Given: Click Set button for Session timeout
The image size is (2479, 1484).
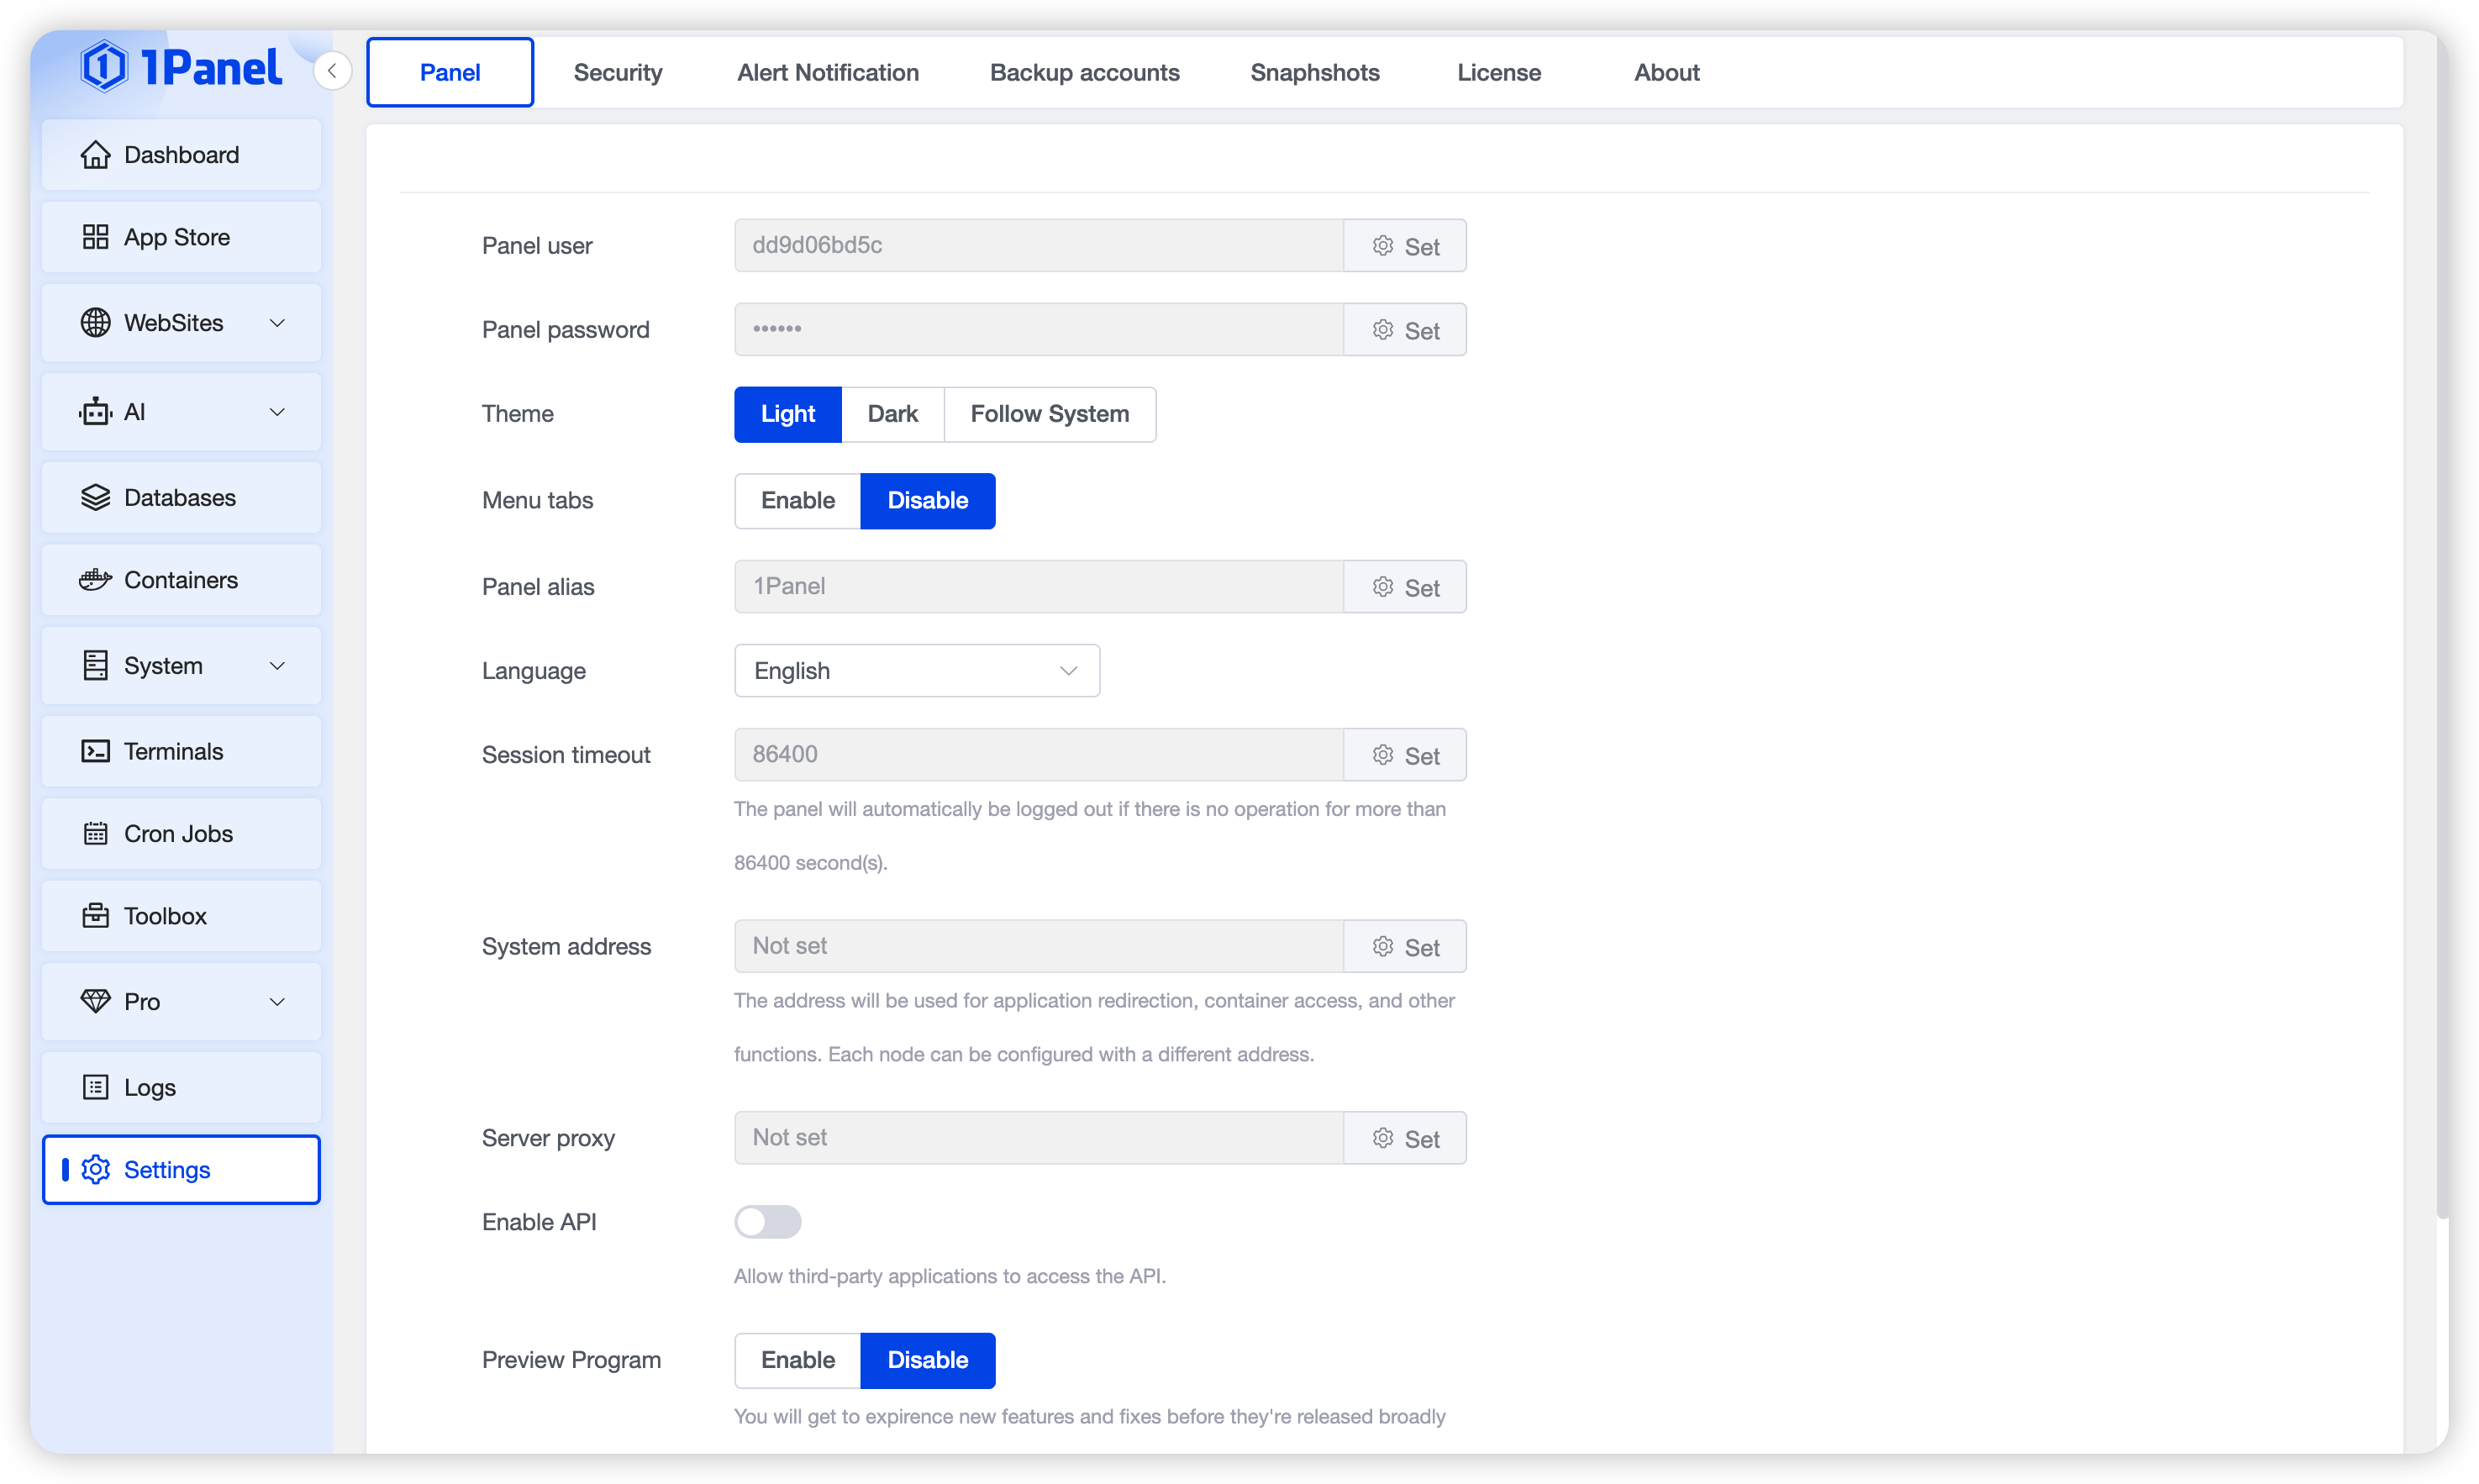Looking at the screenshot, I should 1404,755.
